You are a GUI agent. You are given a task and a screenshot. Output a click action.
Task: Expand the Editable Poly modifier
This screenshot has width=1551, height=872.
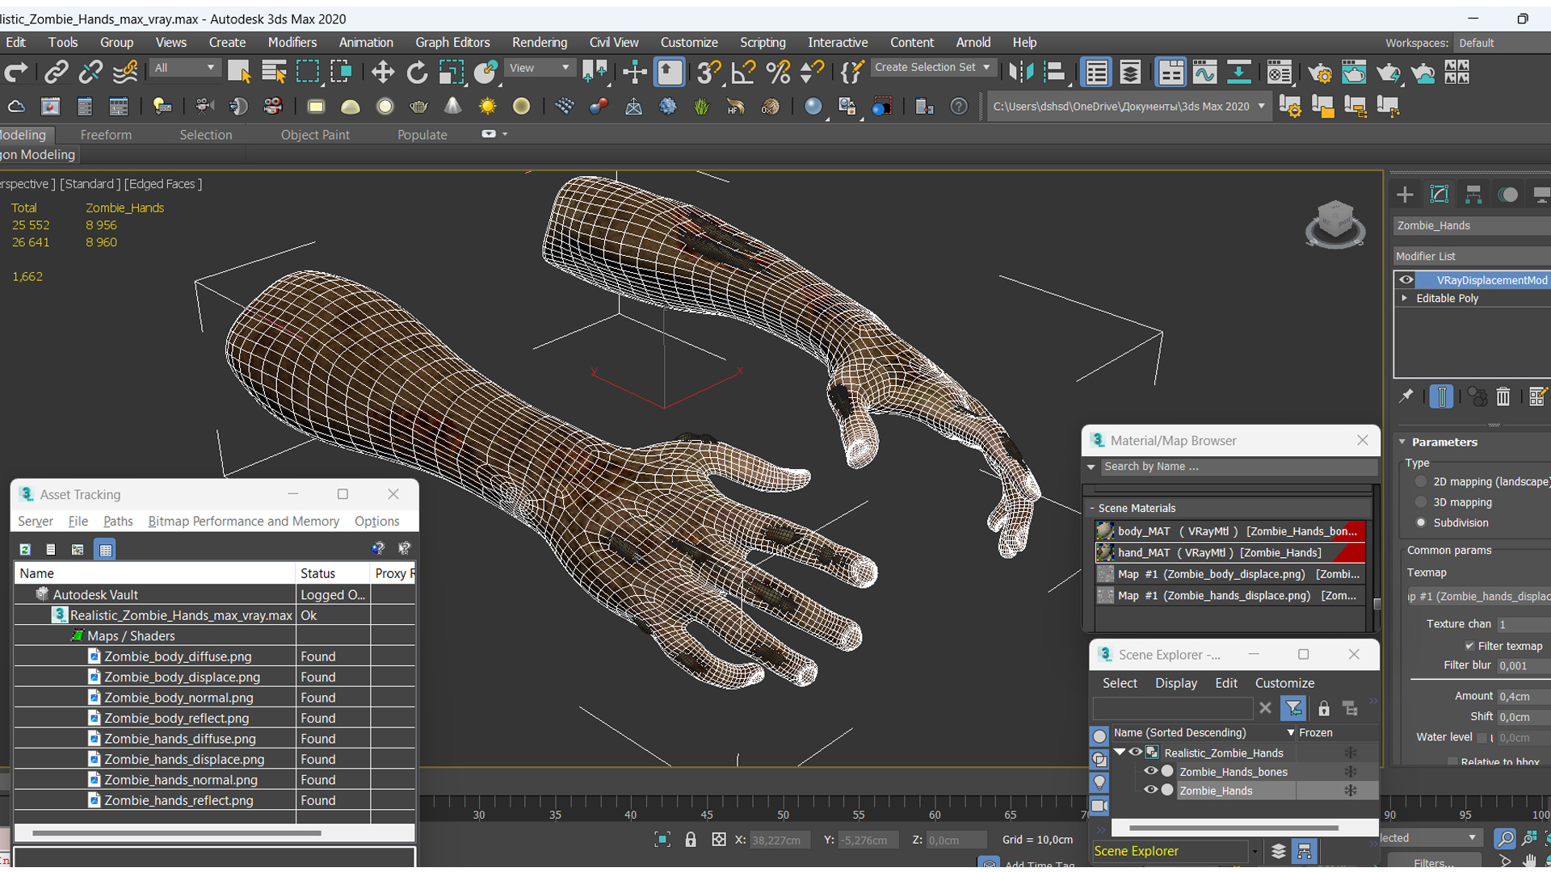click(1405, 298)
